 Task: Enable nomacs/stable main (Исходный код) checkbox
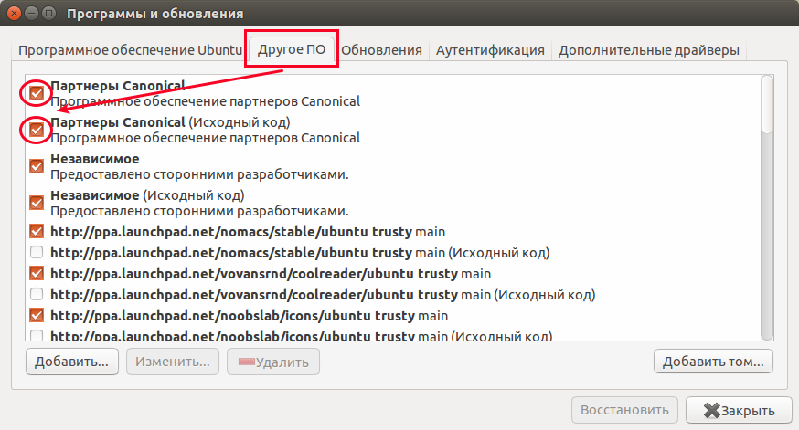[x=37, y=252]
